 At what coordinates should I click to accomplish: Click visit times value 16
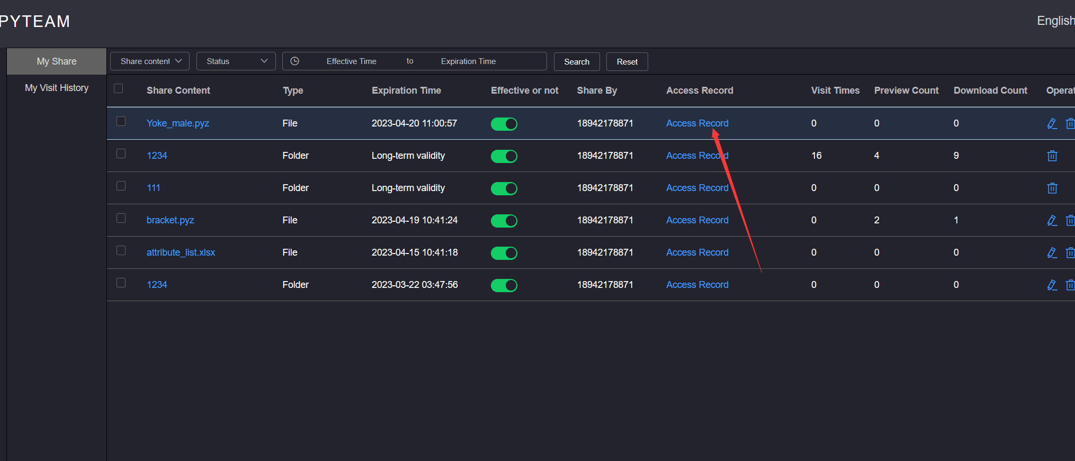click(x=817, y=156)
